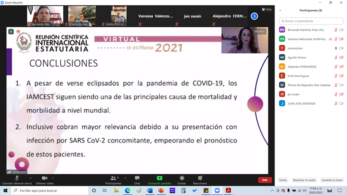Viewport: 347px width, 195px height.
Task: Click microphone icon for transmision row
Action: click(336, 48)
